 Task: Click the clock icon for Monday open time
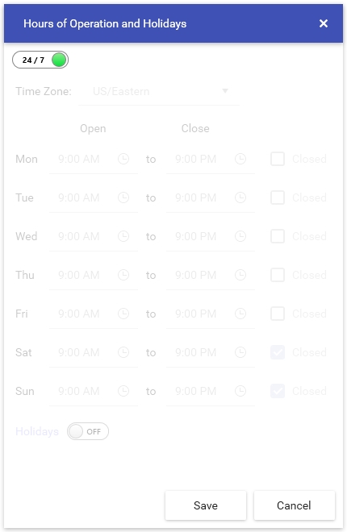[123, 159]
